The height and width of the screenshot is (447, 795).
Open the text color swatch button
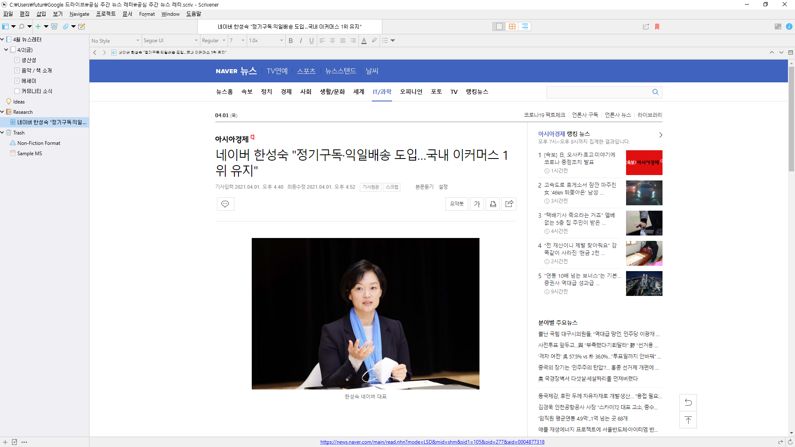tap(364, 41)
